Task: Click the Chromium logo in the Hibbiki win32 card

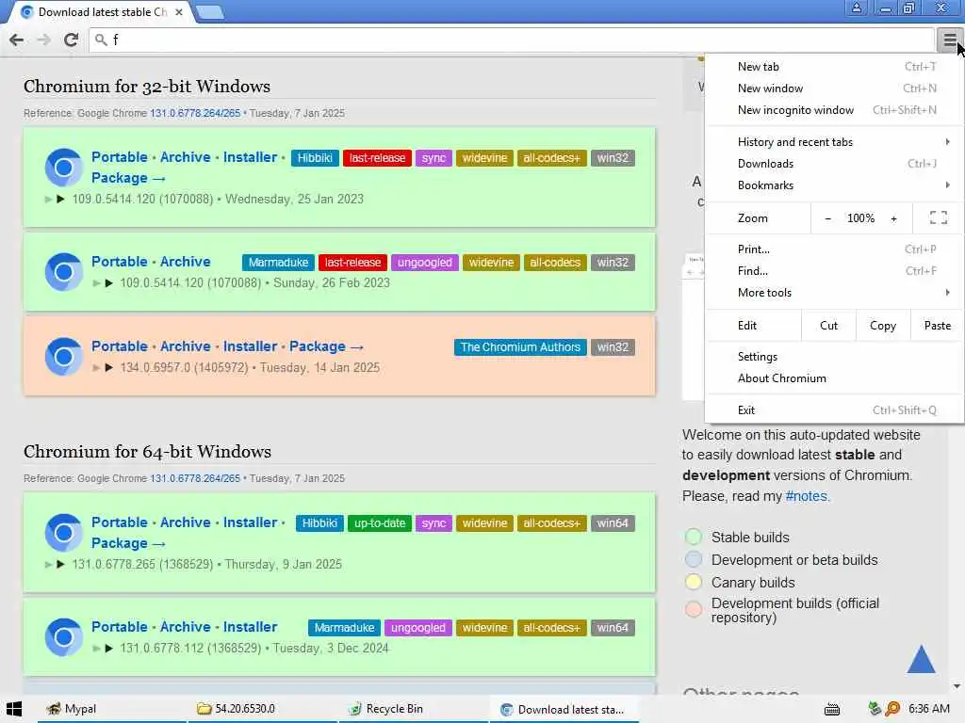Action: pos(63,168)
